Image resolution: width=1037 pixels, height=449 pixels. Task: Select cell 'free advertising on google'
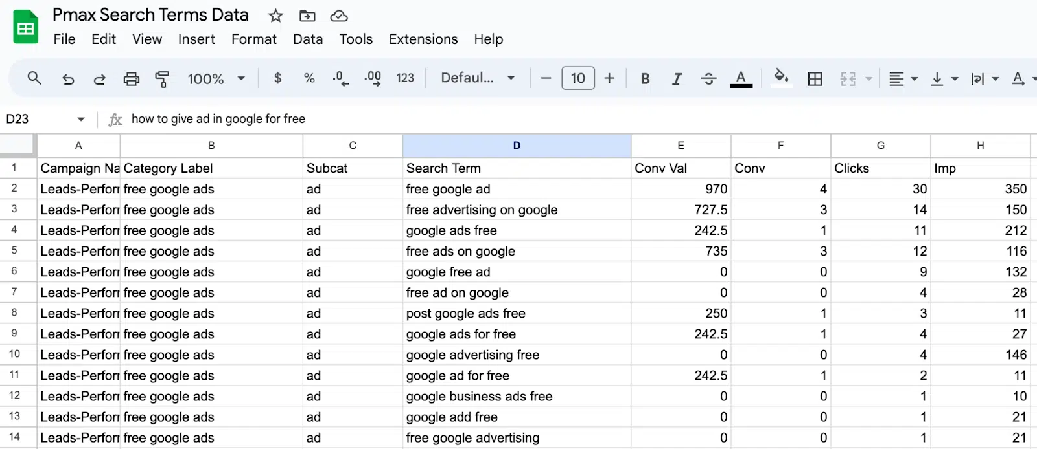(x=517, y=210)
